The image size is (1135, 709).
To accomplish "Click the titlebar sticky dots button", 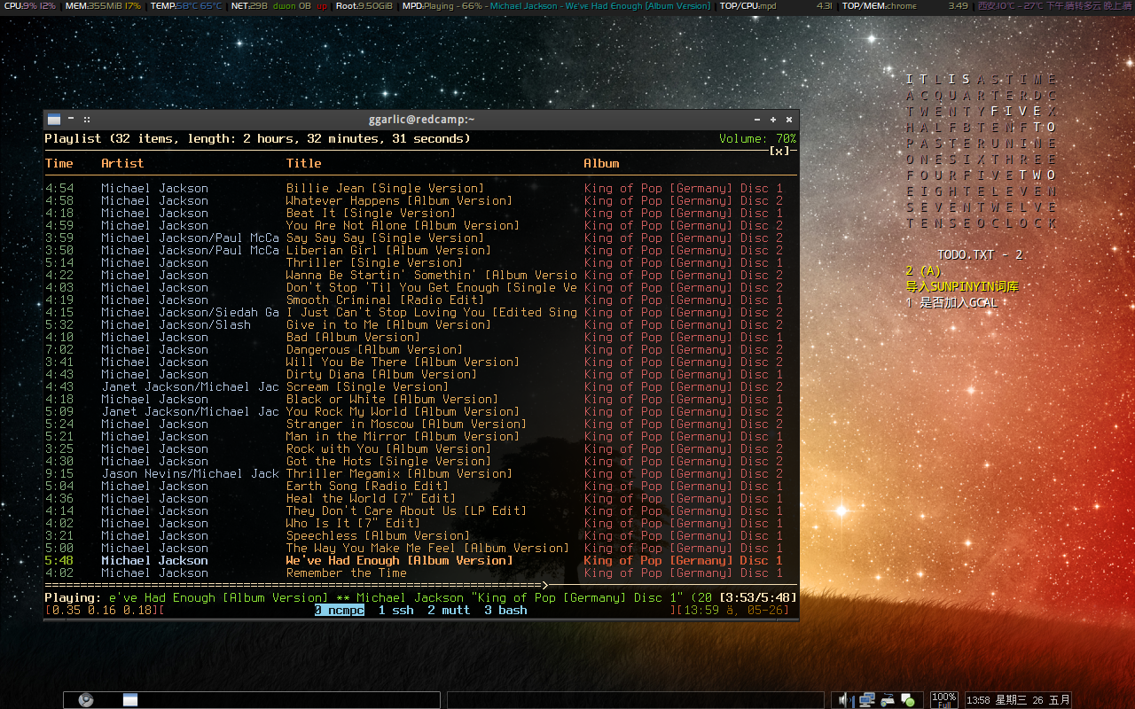I will point(87,119).
